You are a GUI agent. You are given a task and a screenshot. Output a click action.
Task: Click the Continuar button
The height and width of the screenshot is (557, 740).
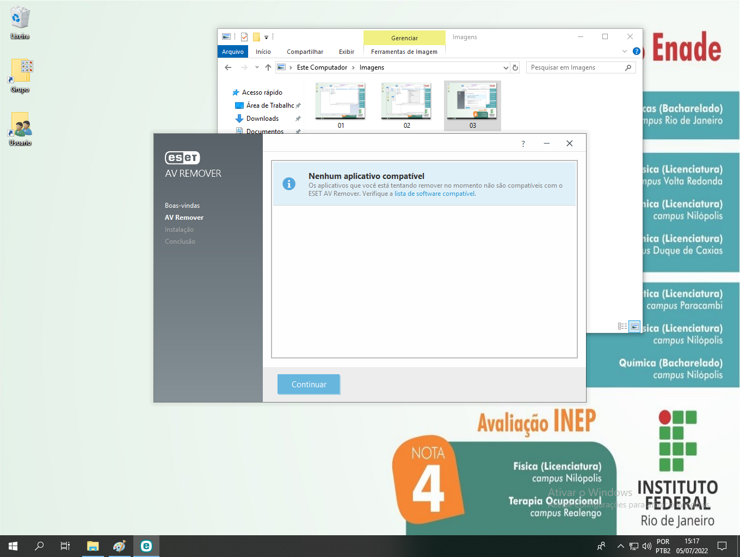click(x=309, y=384)
